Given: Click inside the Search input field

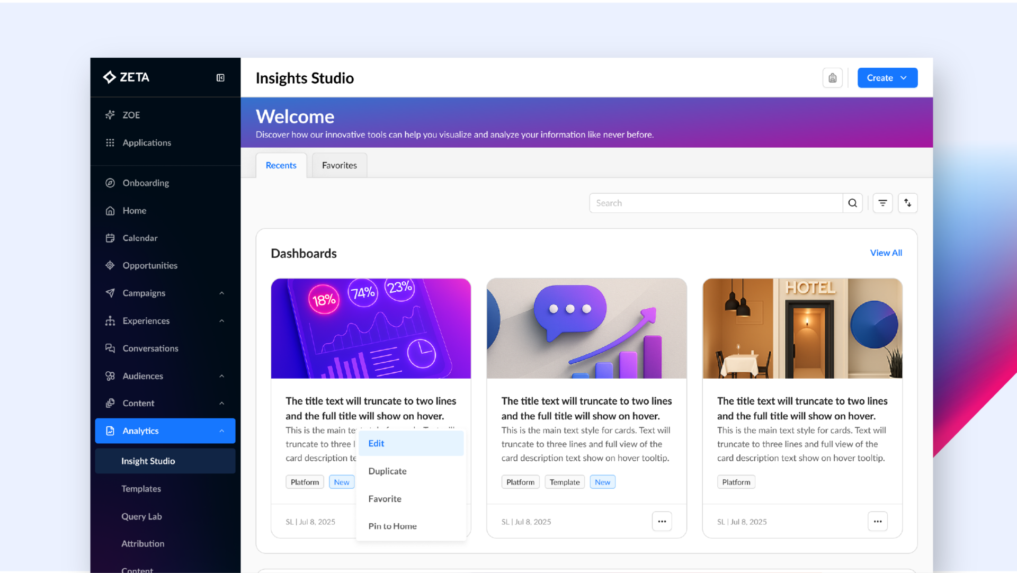Looking at the screenshot, I should click(689, 203).
